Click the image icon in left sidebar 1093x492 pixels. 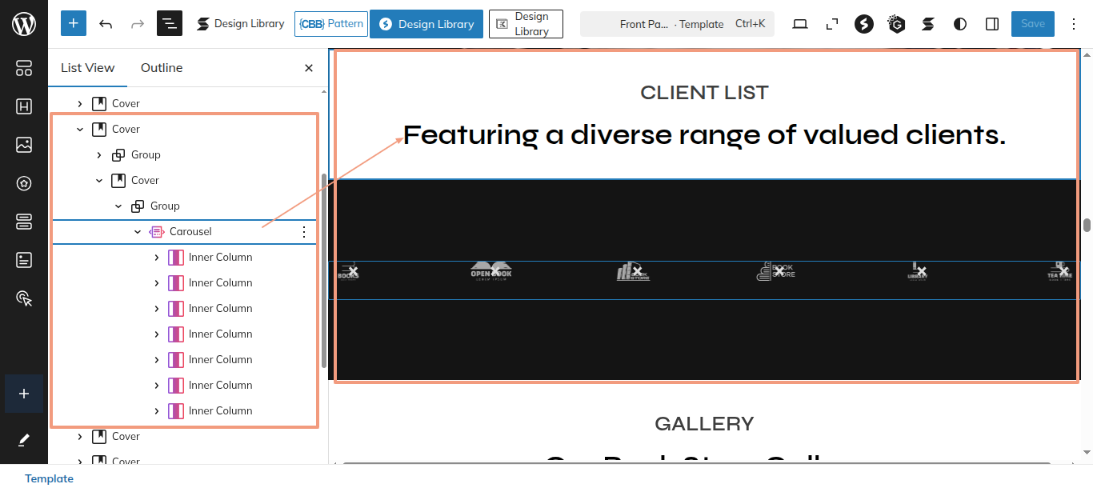pyautogui.click(x=24, y=145)
